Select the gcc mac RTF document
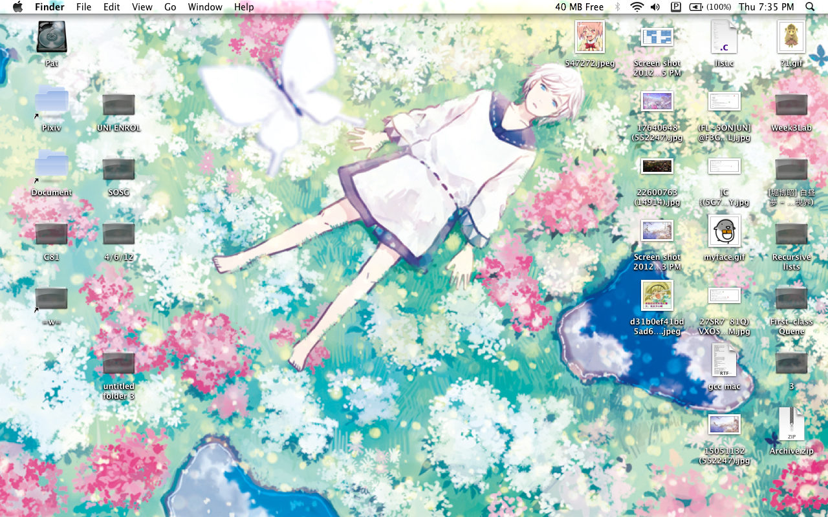Screen dimensions: 828x517 point(724,360)
